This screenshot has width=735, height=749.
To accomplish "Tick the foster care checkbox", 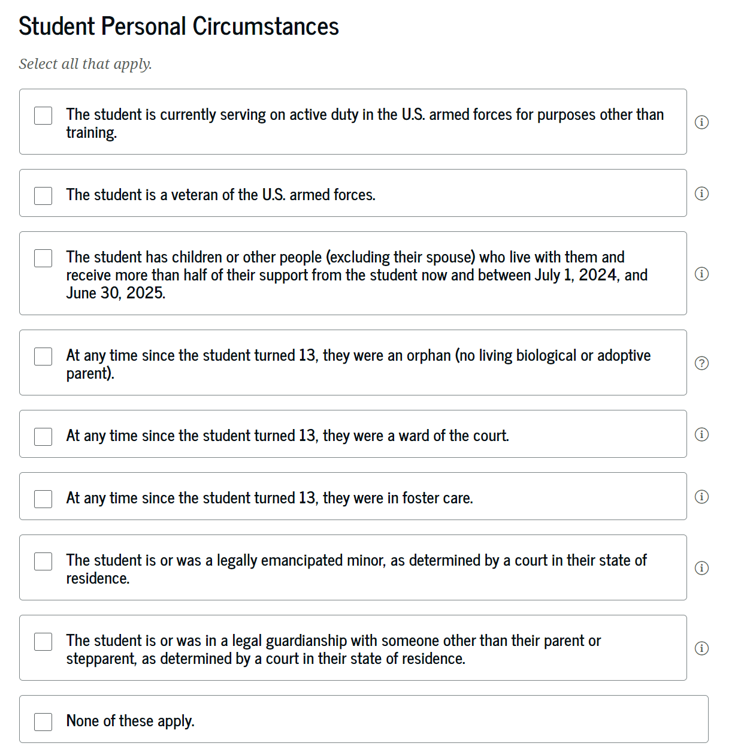I will (43, 499).
